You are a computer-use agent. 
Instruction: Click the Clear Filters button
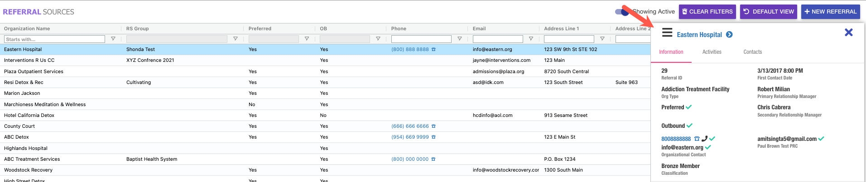tap(707, 12)
